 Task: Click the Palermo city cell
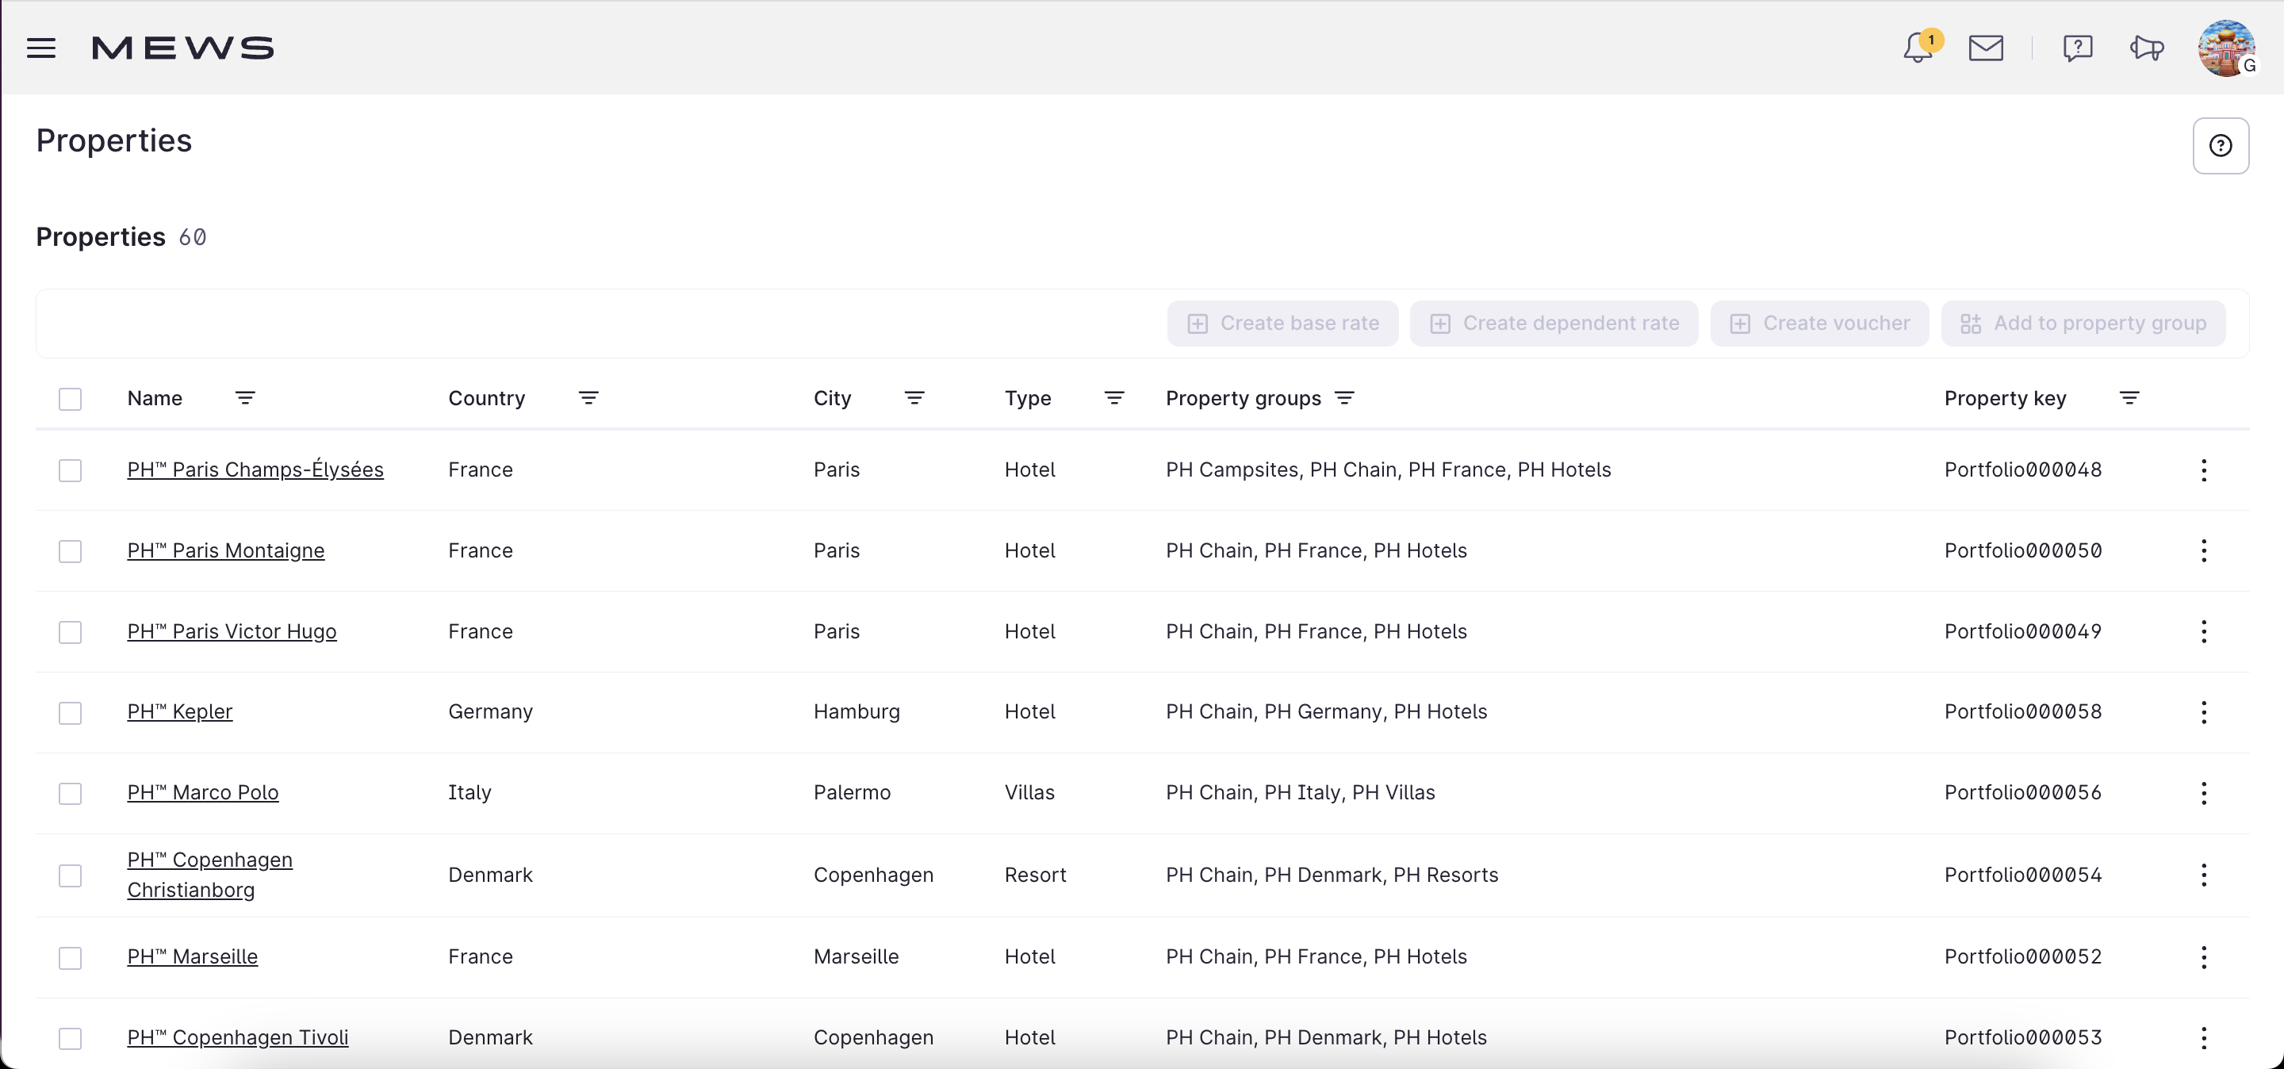[x=852, y=792]
